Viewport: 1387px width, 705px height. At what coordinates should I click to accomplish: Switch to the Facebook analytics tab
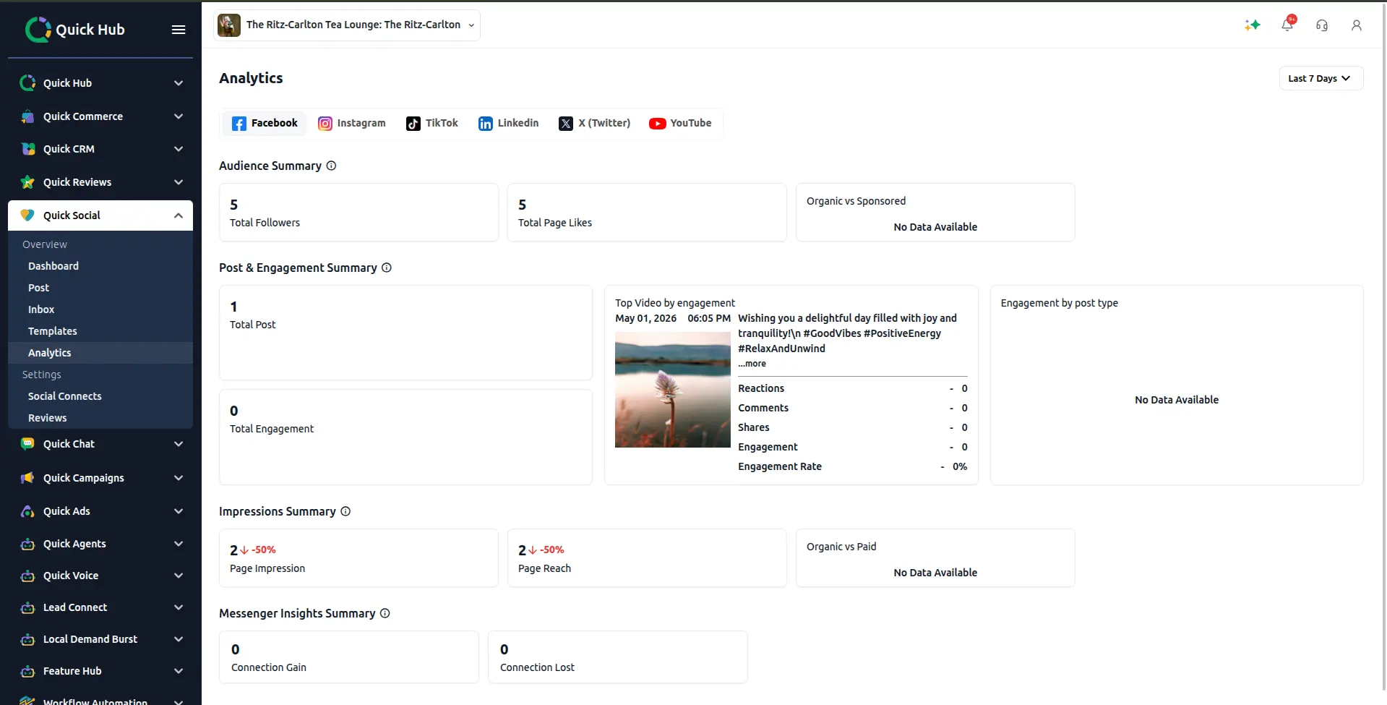(x=265, y=124)
